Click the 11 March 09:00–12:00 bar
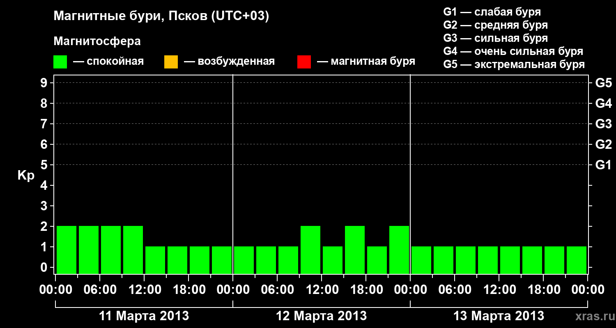 pos(133,250)
